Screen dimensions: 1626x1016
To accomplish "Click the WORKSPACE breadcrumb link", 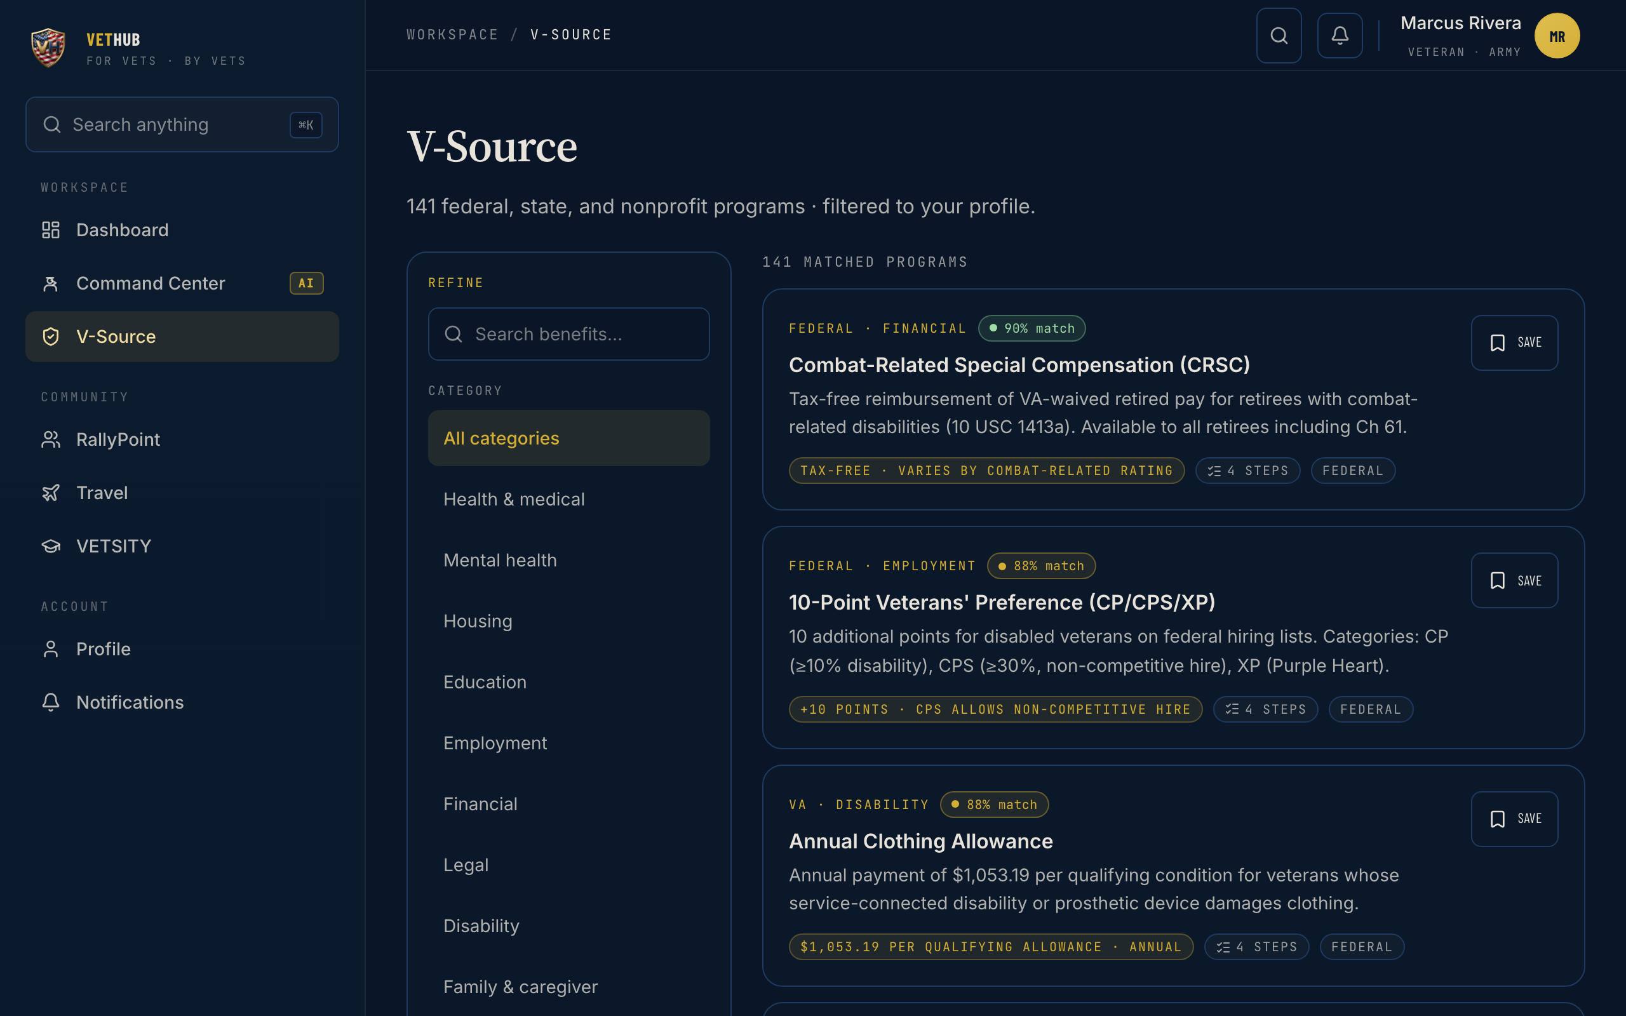I will (452, 35).
